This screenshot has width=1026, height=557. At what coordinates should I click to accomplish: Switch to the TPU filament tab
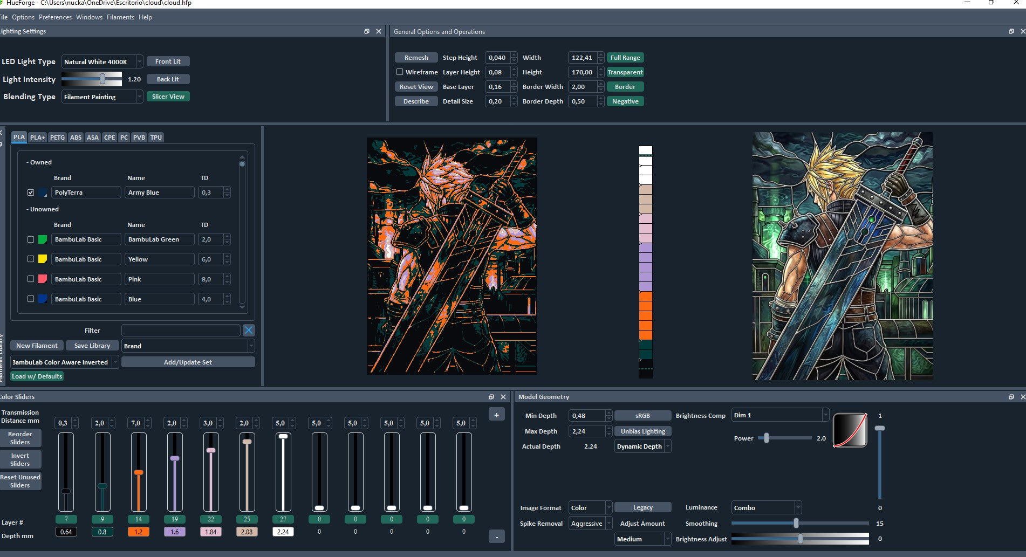156,137
